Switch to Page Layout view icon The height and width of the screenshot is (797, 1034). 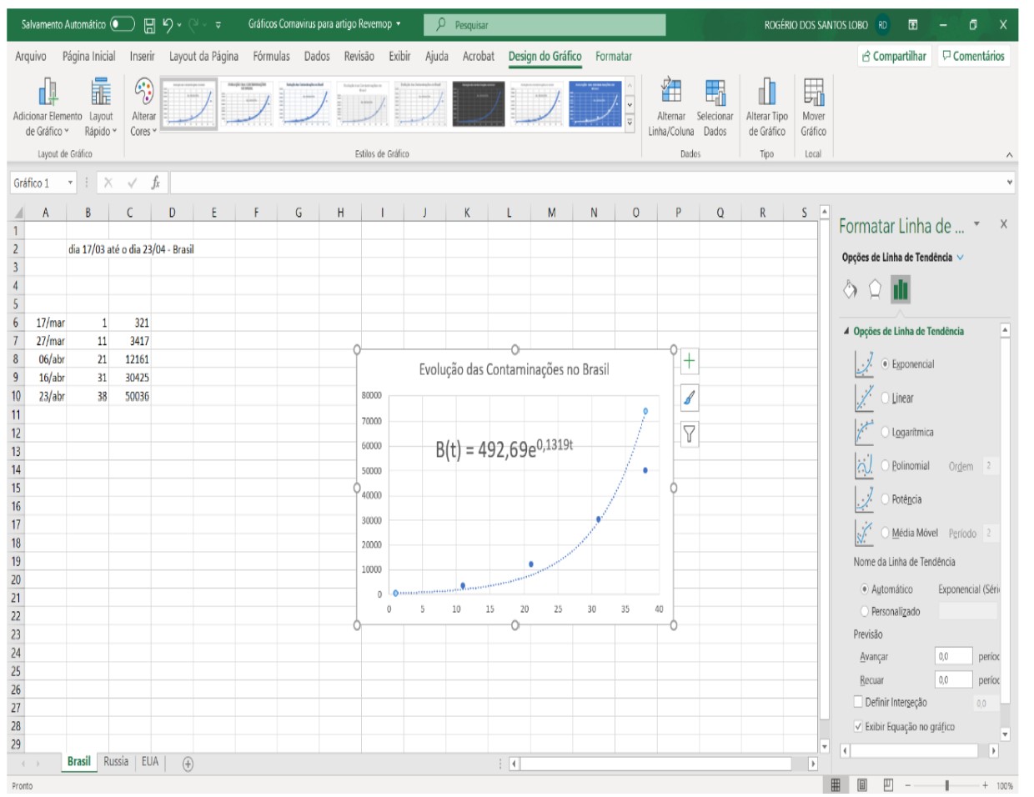pos(862,785)
